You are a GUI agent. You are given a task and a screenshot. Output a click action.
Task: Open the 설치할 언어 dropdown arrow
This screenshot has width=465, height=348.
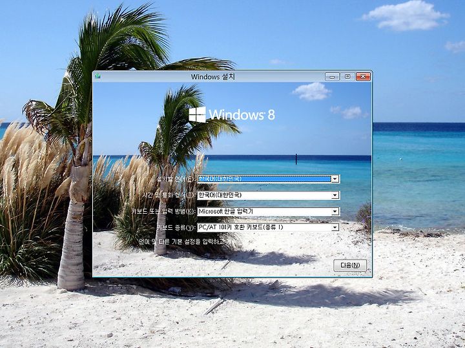coord(335,179)
